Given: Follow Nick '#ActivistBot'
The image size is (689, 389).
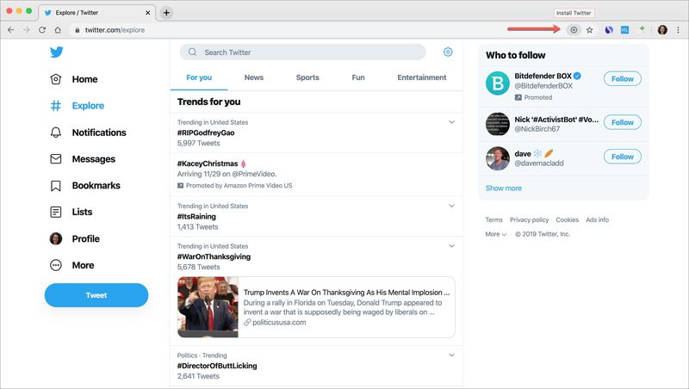Looking at the screenshot, I should pos(622,122).
